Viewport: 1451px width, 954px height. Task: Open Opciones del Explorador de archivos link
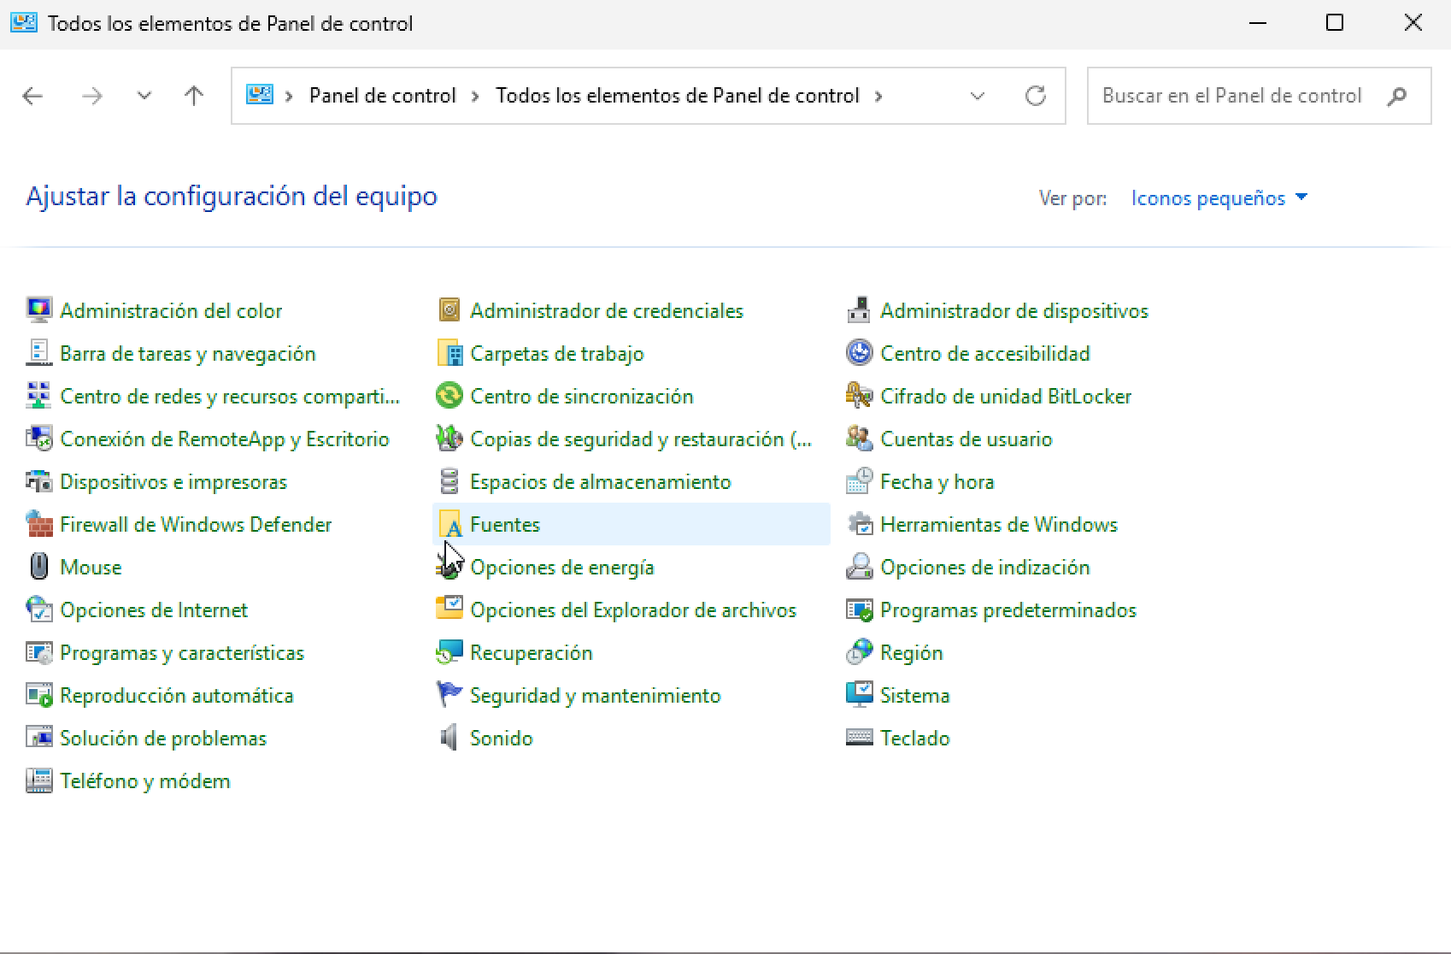tap(633, 609)
